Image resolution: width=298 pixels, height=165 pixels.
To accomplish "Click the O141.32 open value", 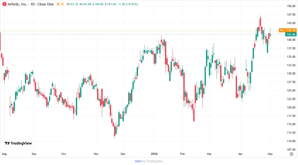I will pos(73,4).
